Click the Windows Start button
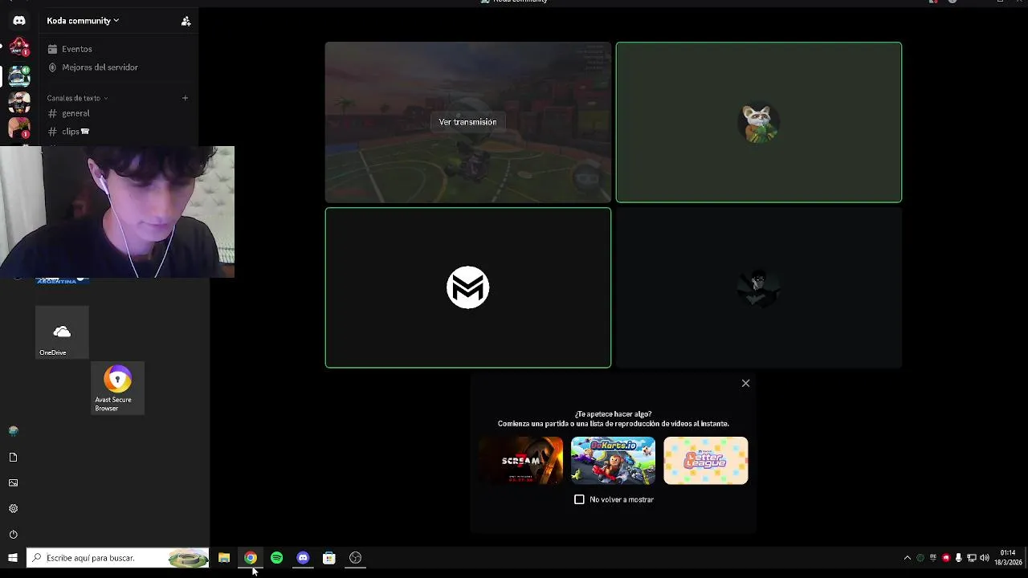 click(13, 558)
